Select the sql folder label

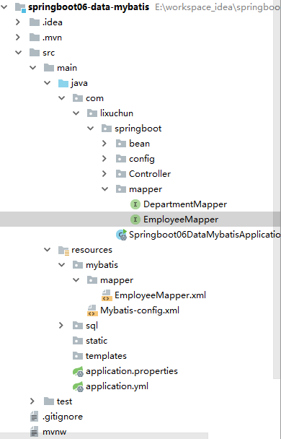[92, 326]
